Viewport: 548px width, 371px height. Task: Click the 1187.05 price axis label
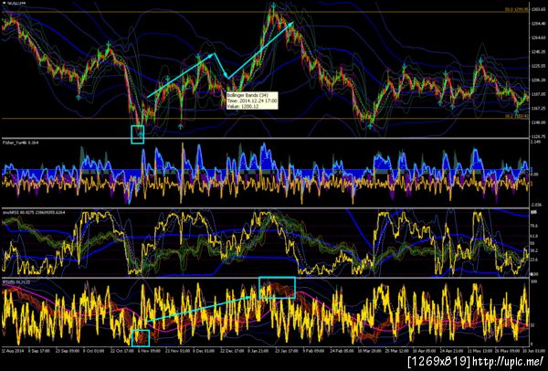[x=538, y=94]
